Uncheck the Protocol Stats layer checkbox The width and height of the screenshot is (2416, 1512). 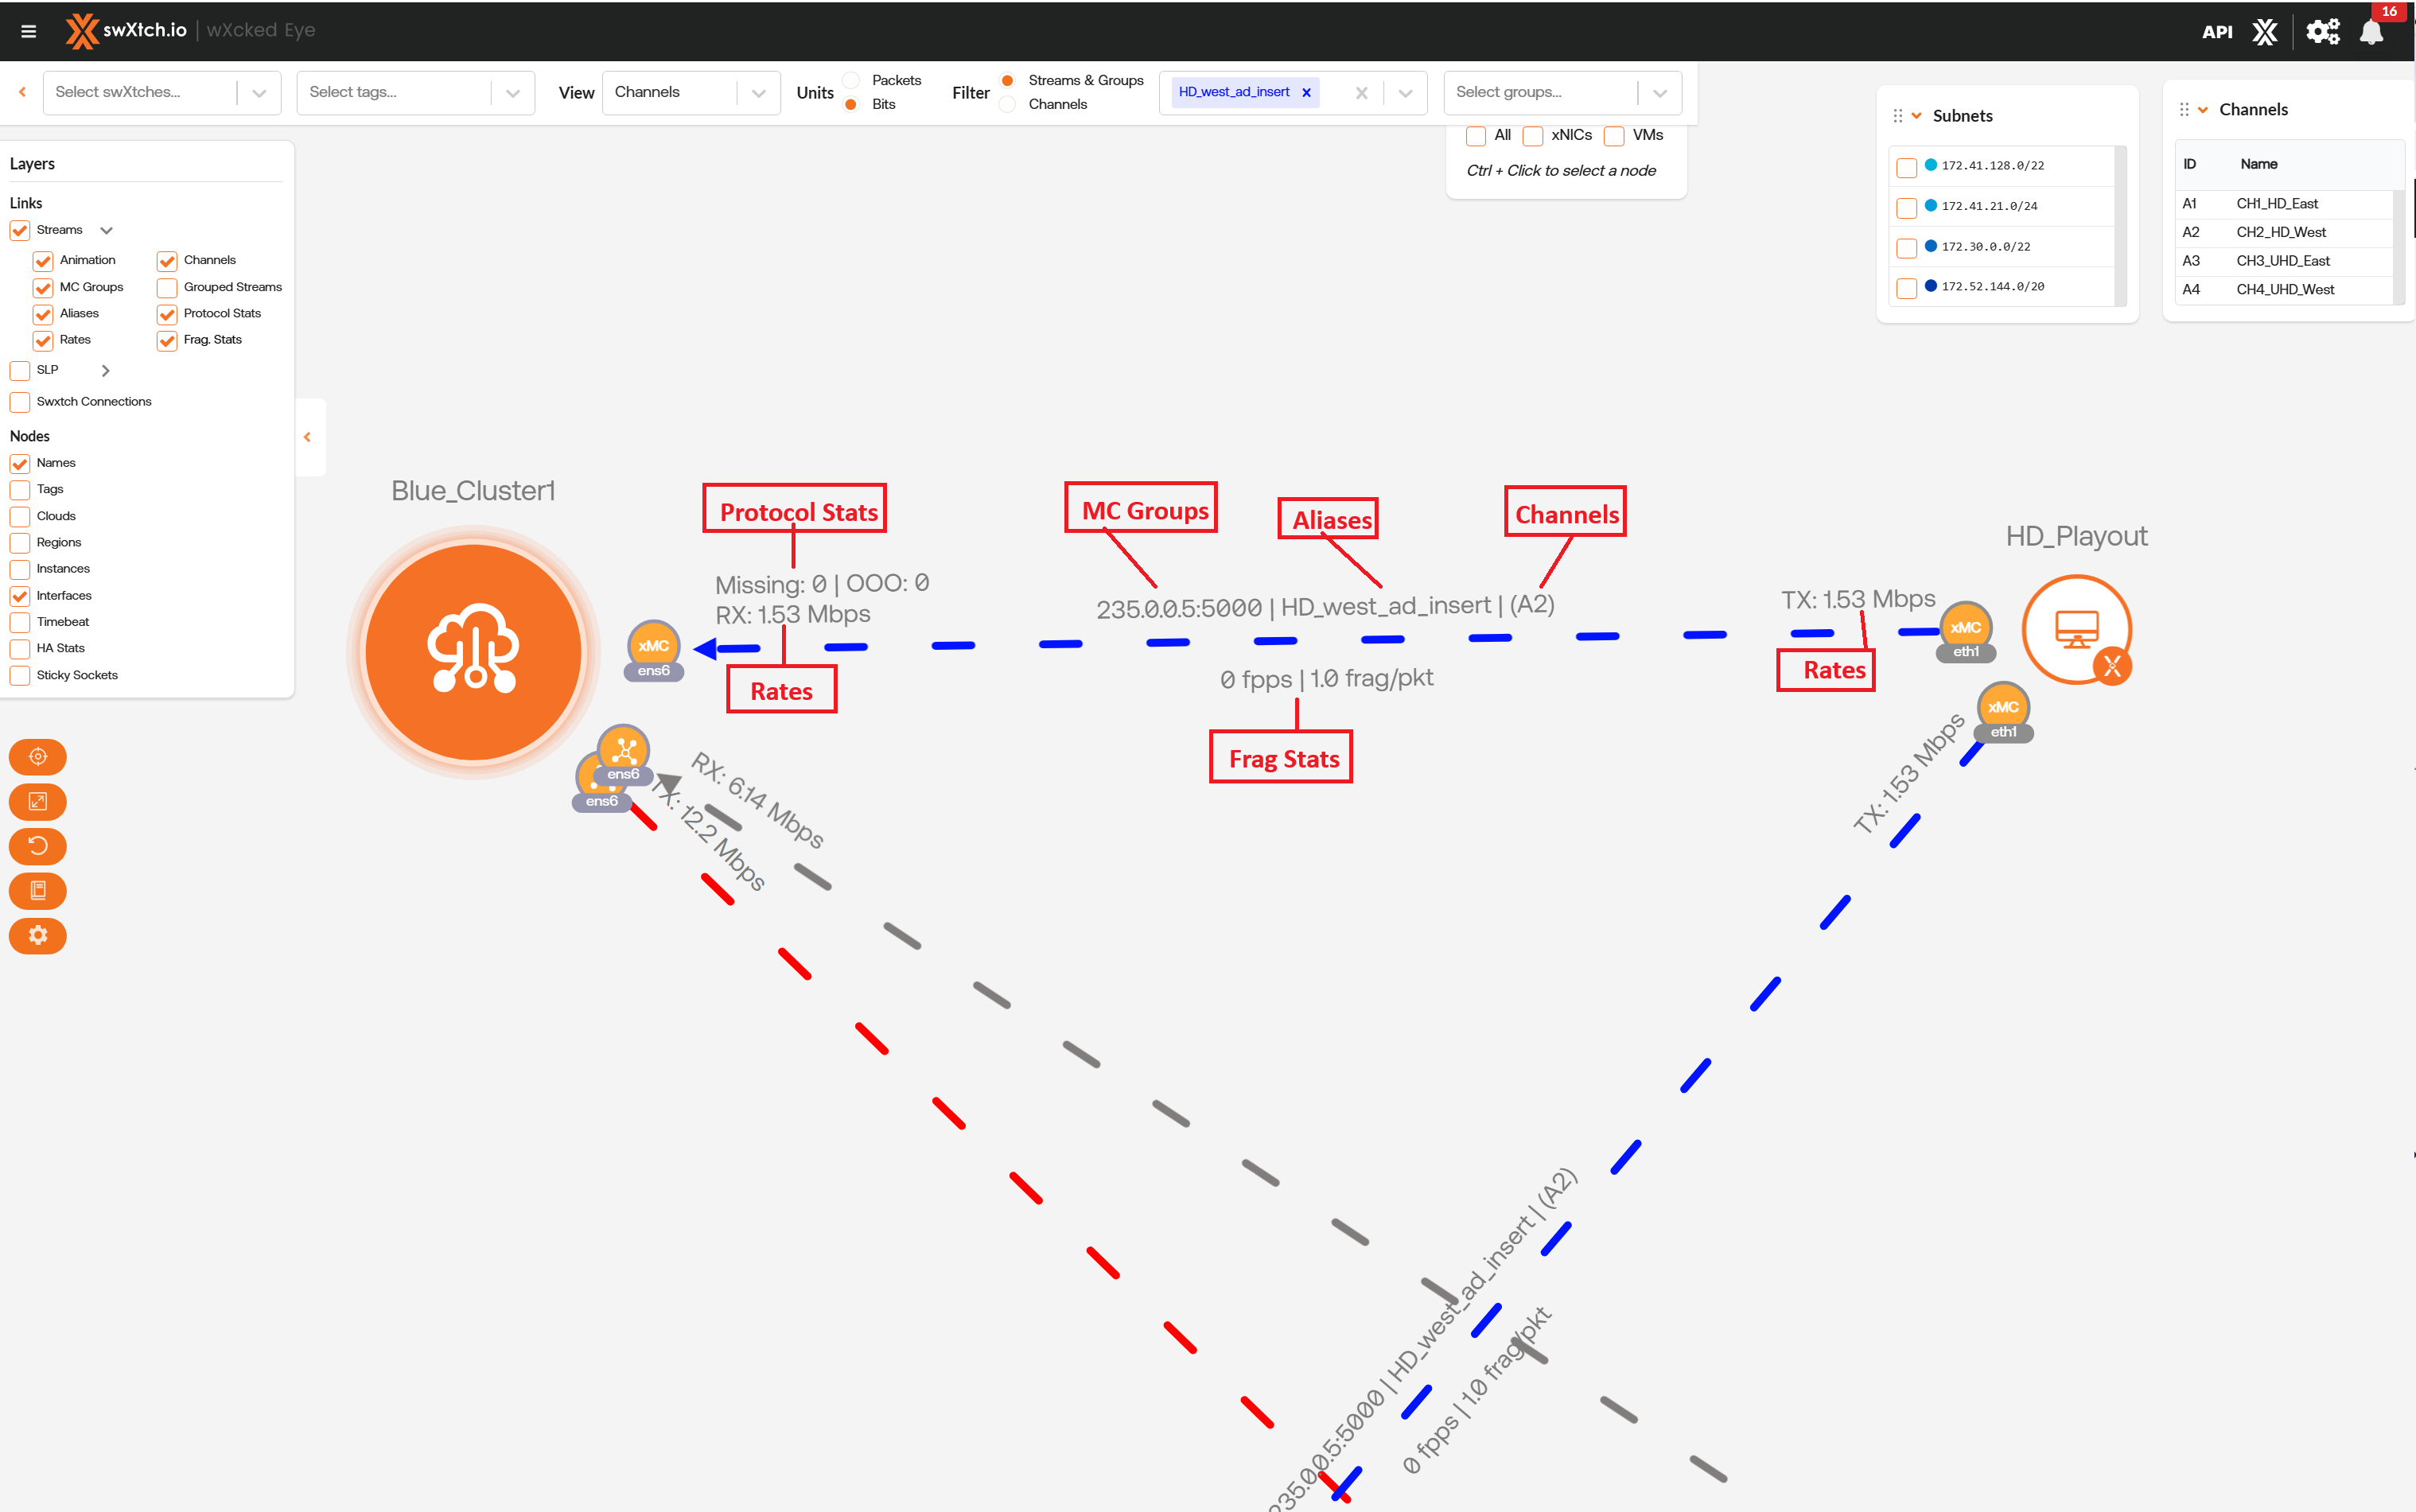[x=167, y=314]
